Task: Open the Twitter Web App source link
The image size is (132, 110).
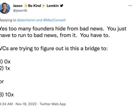Action: (53, 104)
